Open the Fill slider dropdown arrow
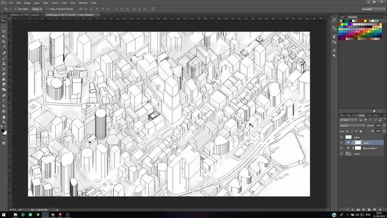The width and height of the screenshot is (387, 218). (x=384, y=131)
